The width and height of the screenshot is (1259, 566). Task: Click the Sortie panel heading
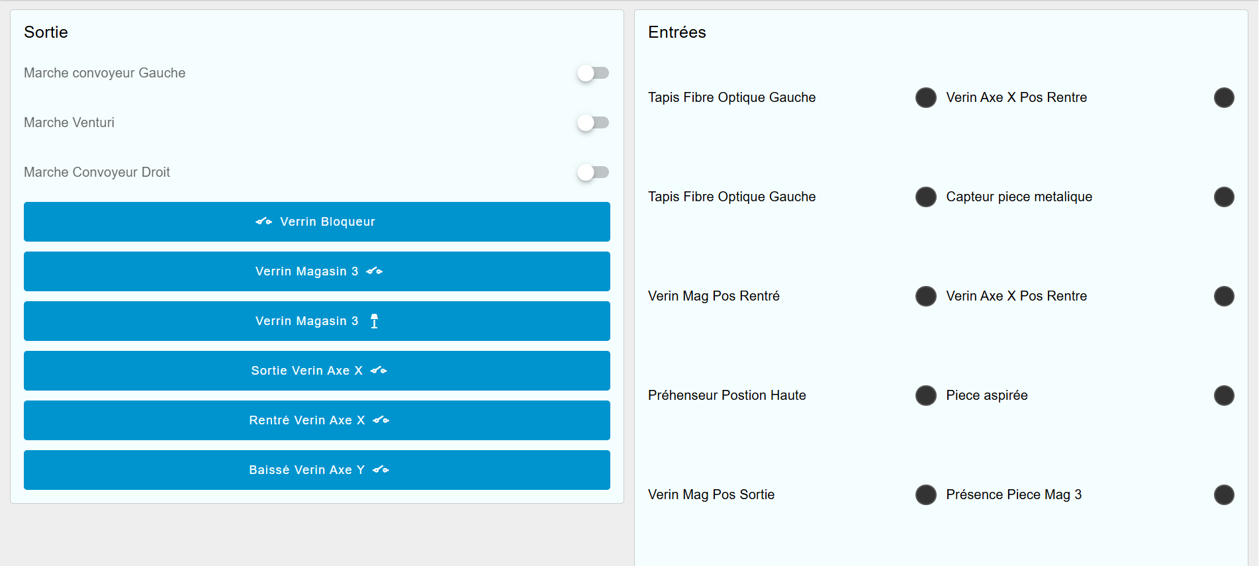(46, 32)
